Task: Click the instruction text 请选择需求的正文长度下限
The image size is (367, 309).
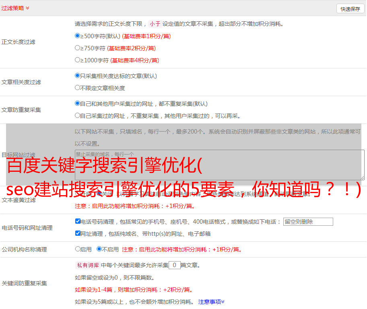Action: pos(109,24)
